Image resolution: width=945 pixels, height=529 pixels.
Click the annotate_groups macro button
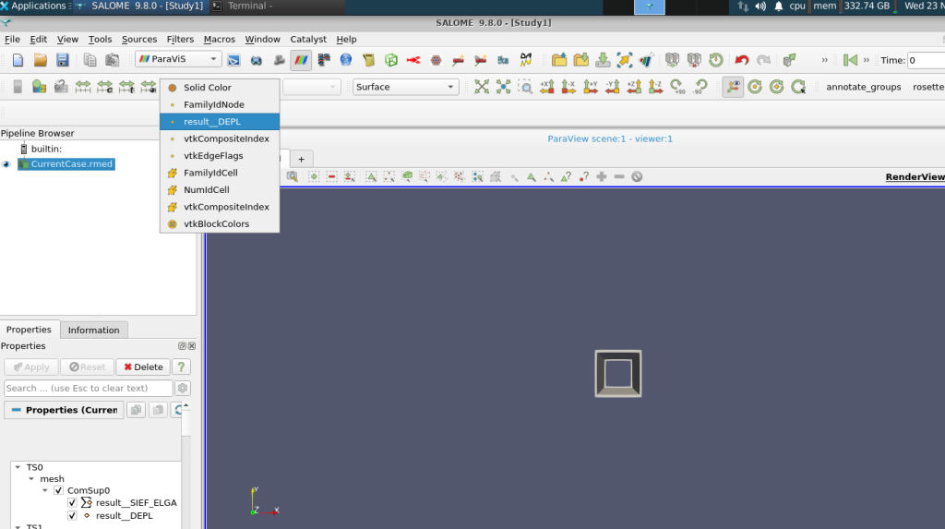[864, 87]
